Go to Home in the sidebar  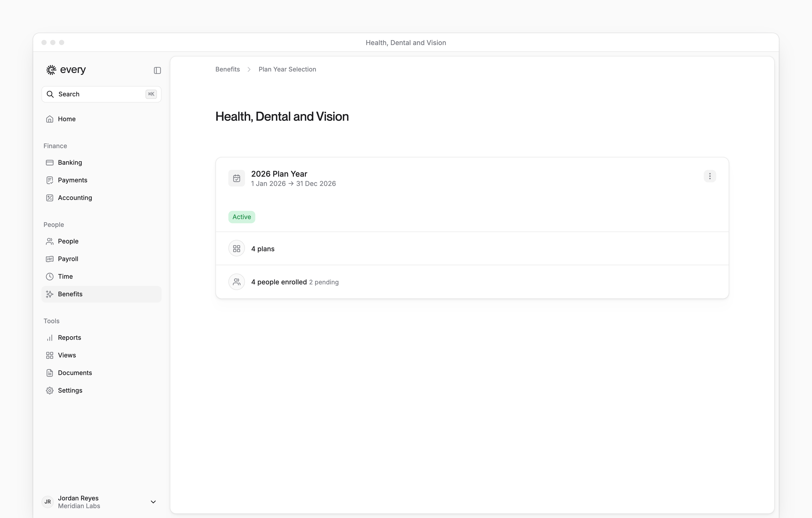pyautogui.click(x=101, y=119)
